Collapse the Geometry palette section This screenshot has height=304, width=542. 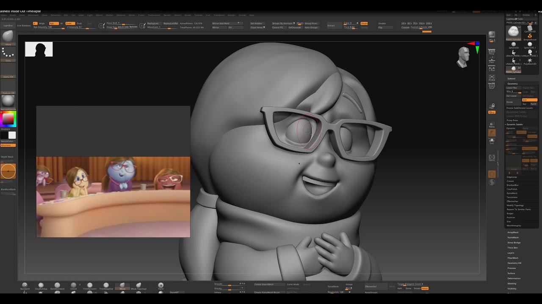pos(512,84)
